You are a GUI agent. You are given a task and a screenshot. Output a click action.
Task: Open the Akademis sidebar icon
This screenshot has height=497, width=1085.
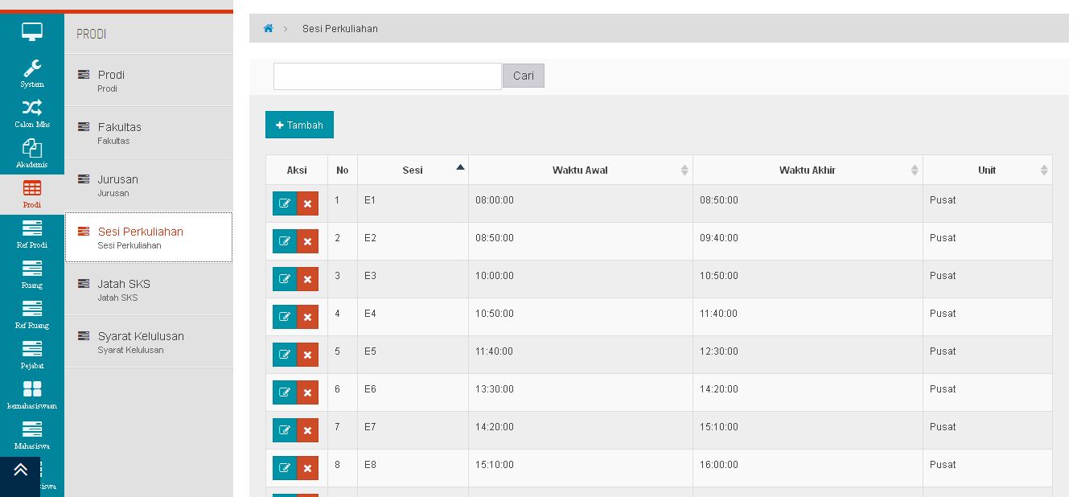(32, 150)
